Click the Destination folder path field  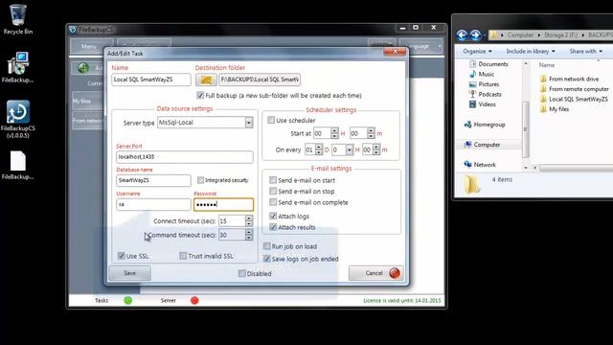(x=260, y=80)
